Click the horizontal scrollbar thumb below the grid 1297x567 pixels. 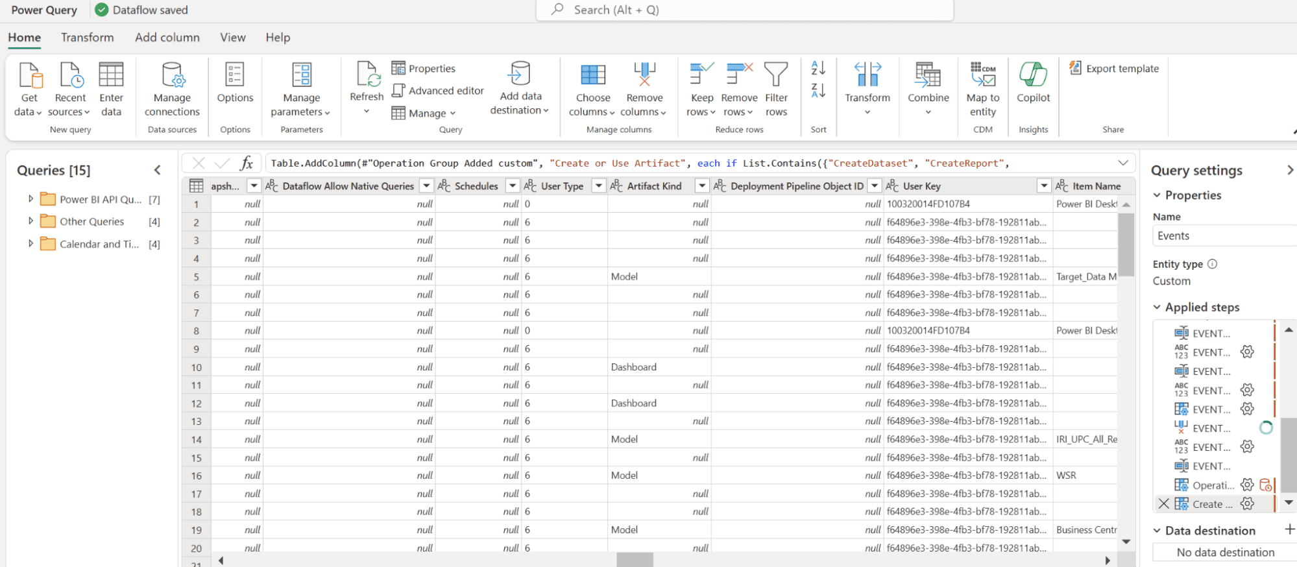coord(635,560)
